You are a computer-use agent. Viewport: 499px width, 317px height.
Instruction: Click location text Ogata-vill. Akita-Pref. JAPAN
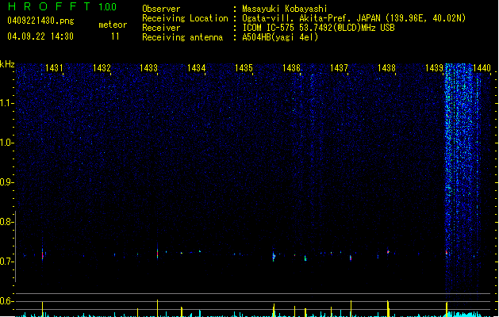coord(311,18)
